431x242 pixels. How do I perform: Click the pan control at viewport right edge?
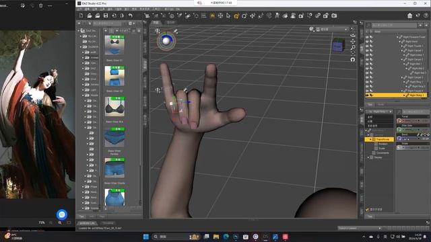353,42
